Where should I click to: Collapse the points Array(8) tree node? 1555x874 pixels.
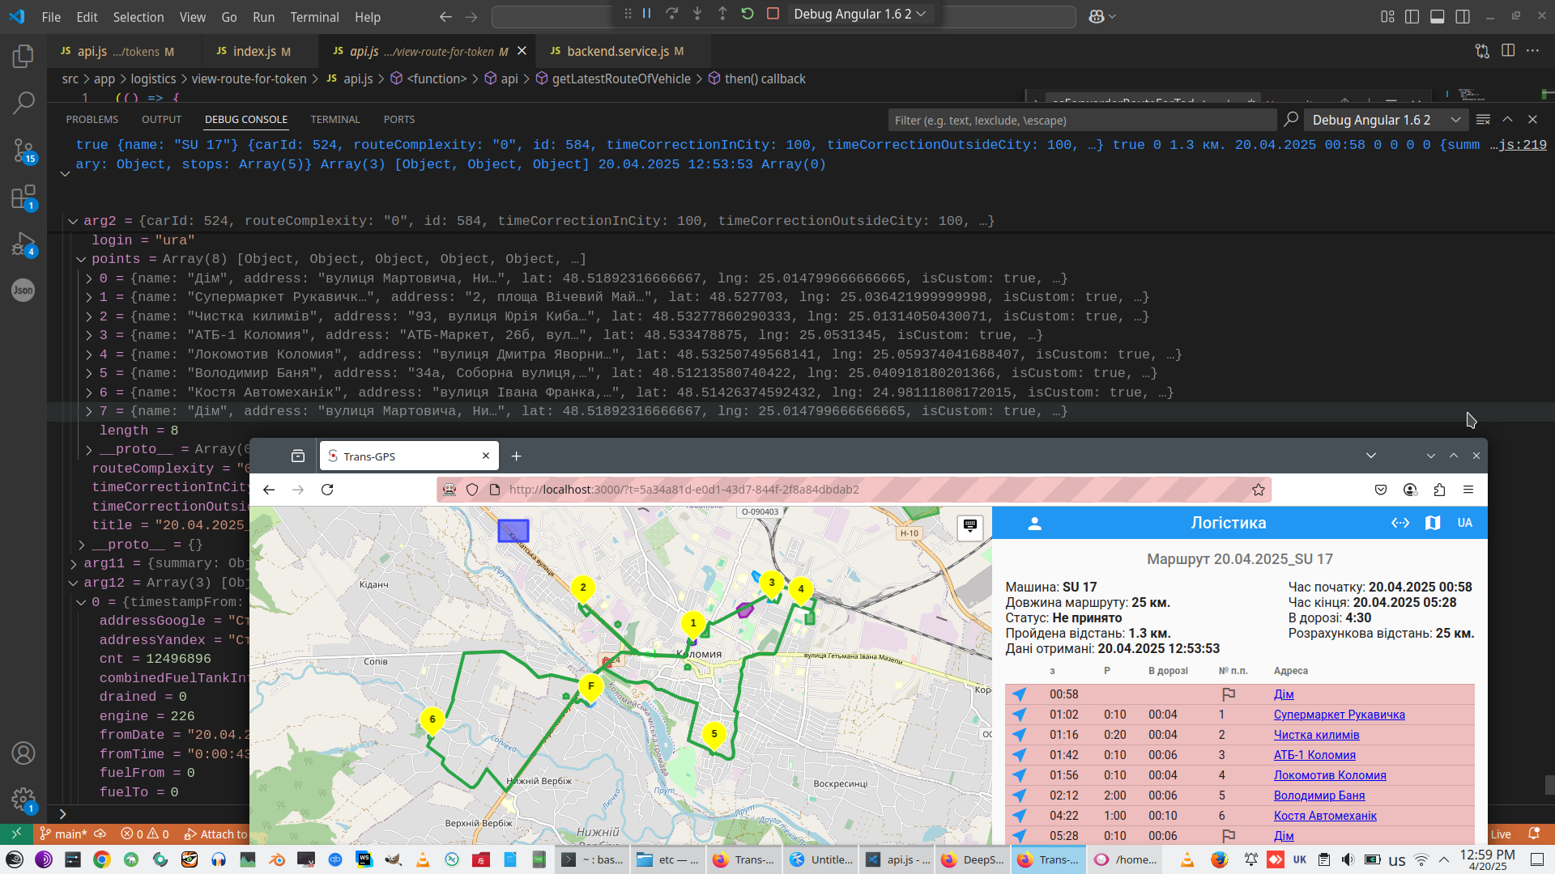coord(81,259)
